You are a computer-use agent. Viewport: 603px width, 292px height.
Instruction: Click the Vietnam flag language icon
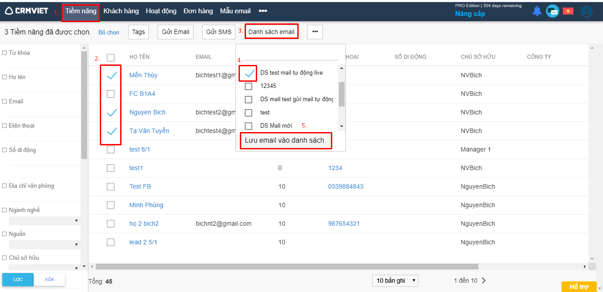(568, 11)
